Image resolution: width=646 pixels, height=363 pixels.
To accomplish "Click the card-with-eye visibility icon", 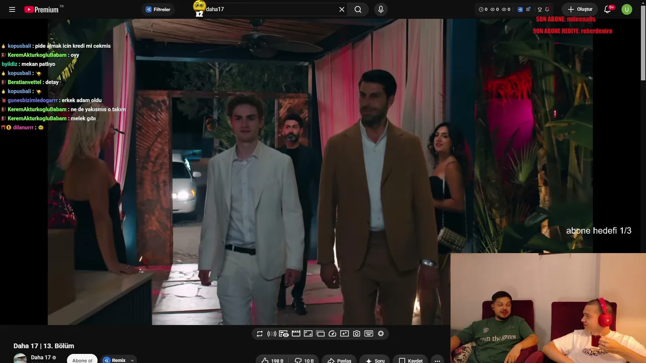I will pyautogui.click(x=284, y=334).
